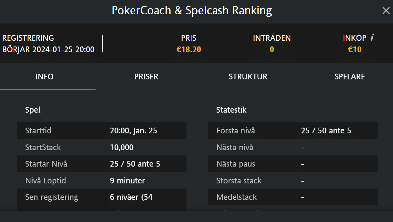Select the INFO tab
The height and width of the screenshot is (222, 393).
click(x=45, y=77)
